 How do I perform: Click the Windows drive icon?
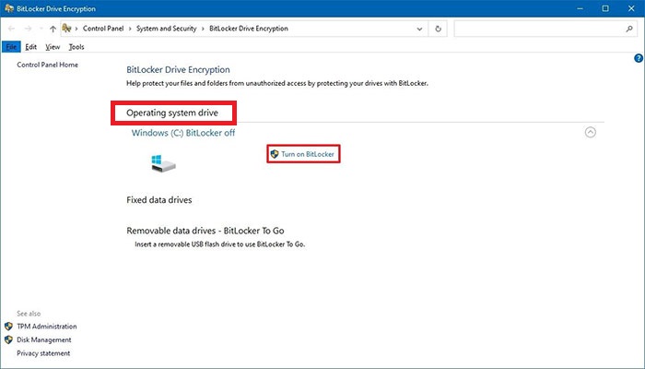point(163,164)
